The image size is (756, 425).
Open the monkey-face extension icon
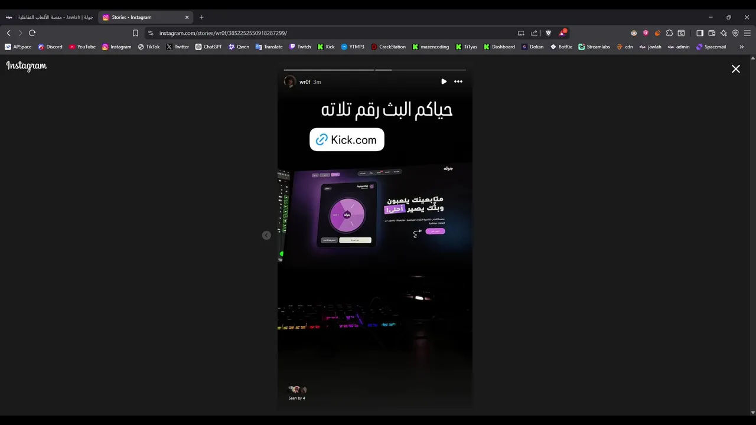[634, 33]
